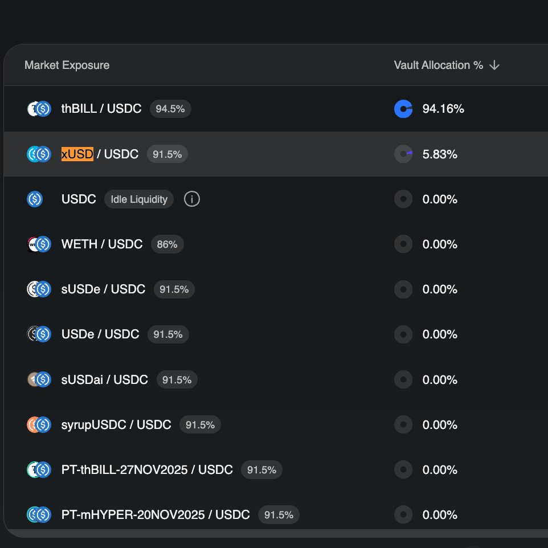Click the syrupUSDC / USDC token pair icon

[39, 424]
